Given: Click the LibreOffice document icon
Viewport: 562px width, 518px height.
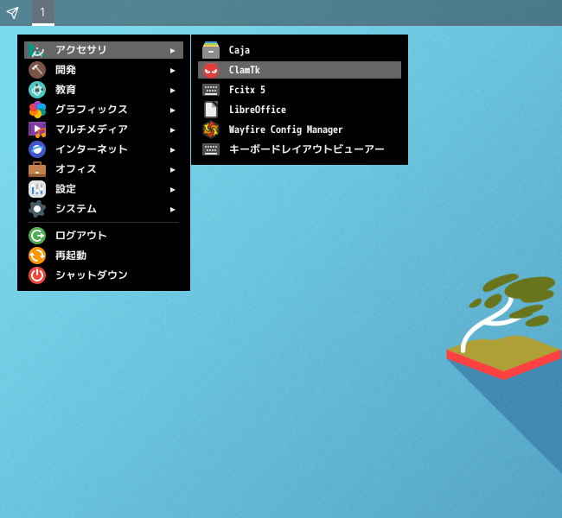Looking at the screenshot, I should coord(211,110).
